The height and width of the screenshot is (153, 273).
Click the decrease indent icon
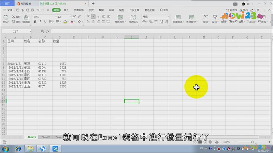[x=104, y=16]
